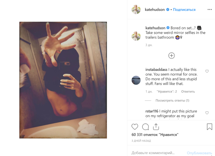
Task: Expand replies with Посмотреть ответы (1)
Action: click(x=172, y=100)
